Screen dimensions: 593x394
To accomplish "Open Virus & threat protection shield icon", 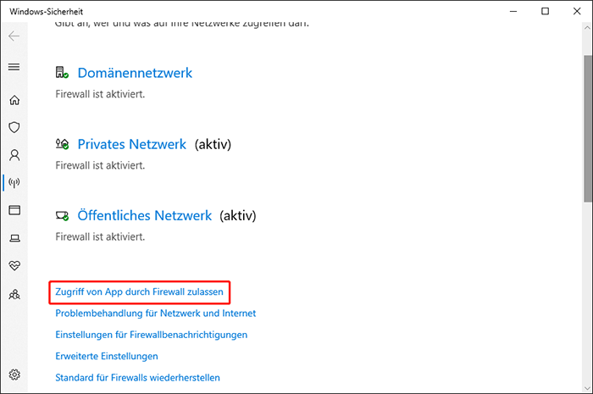I will tap(14, 127).
